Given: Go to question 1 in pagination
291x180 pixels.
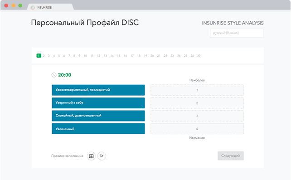Looking at the screenshot, I should (39, 56).
